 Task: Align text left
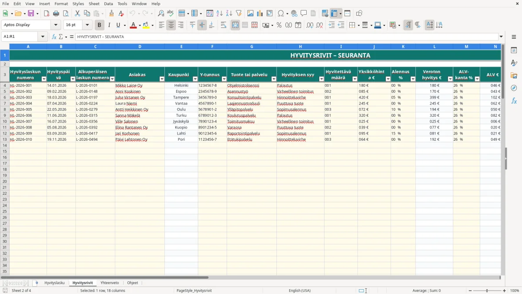[x=161, y=25]
